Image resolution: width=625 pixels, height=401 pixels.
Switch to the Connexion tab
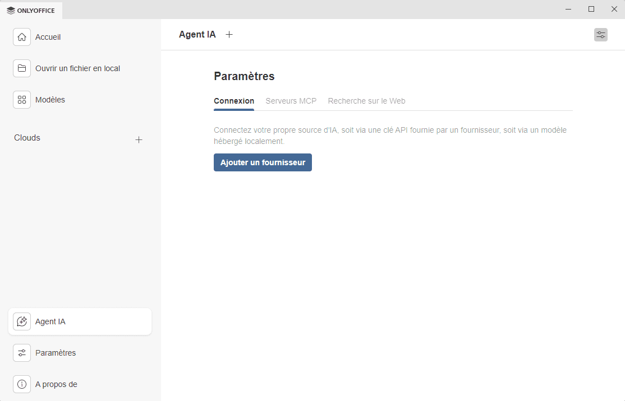(234, 101)
